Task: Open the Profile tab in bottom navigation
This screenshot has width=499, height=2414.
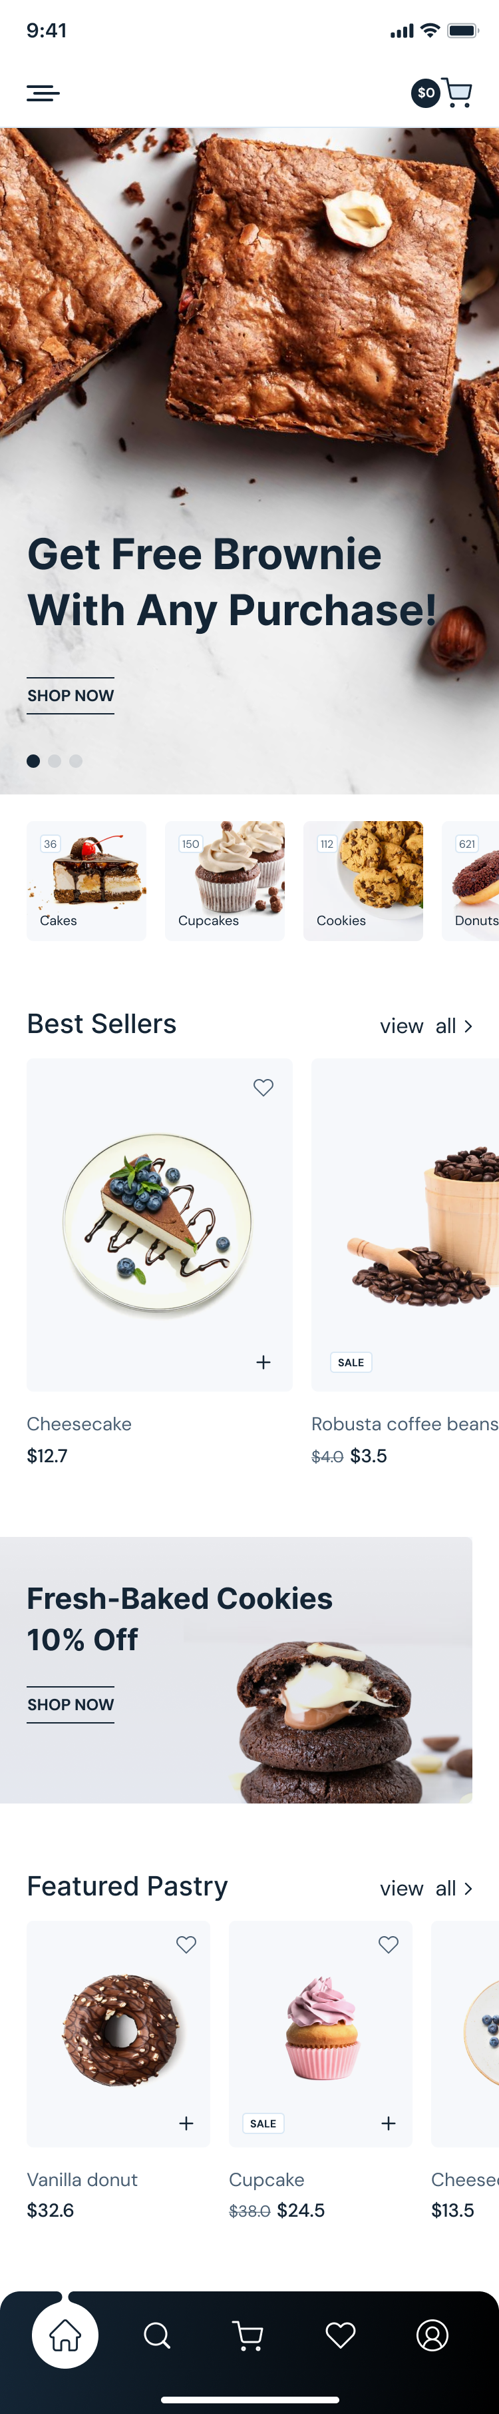Action: [x=432, y=2335]
